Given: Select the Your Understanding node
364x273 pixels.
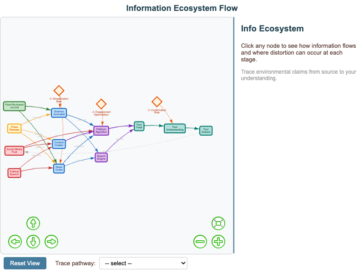Looking at the screenshot, I should [x=175, y=128].
